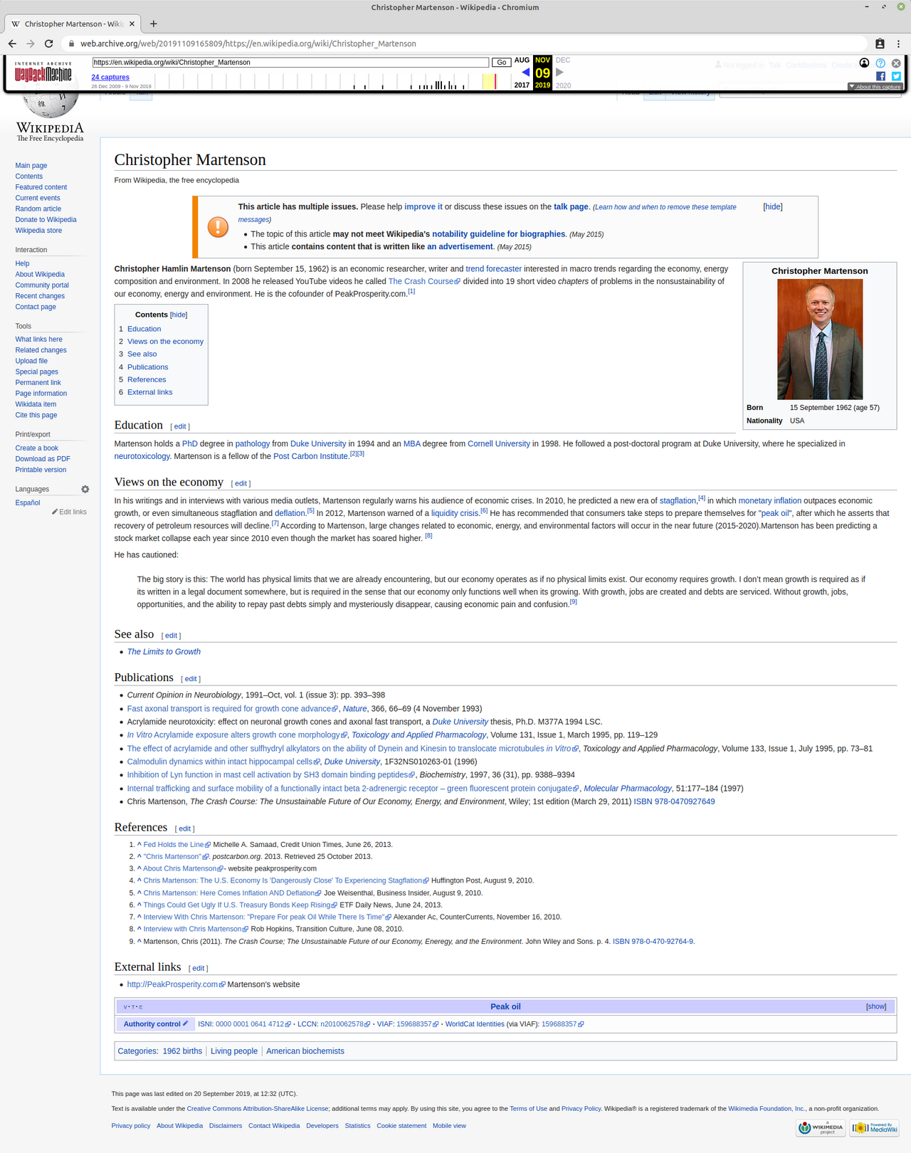Image resolution: width=911 pixels, height=1153 pixels.
Task: Click ISBN 978-0470927649 link
Action: click(x=674, y=801)
